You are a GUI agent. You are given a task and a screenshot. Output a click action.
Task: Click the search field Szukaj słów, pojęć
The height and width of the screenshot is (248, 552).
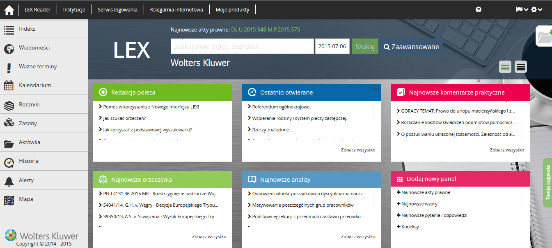[x=242, y=46]
